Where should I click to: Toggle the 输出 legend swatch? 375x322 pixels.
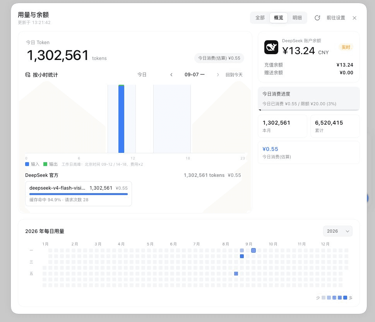tap(45, 164)
